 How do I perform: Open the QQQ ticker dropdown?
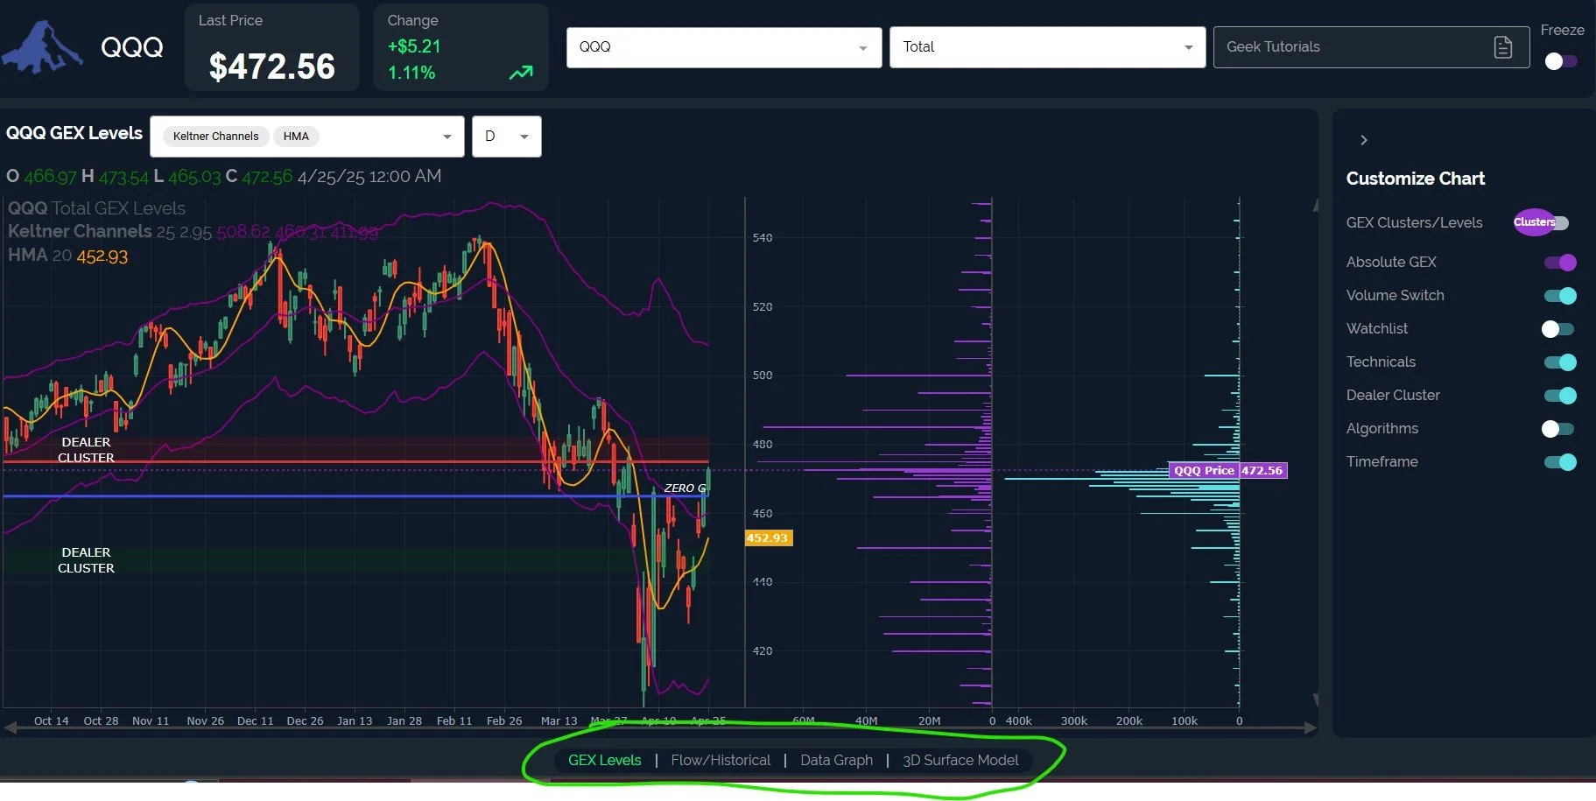(724, 47)
